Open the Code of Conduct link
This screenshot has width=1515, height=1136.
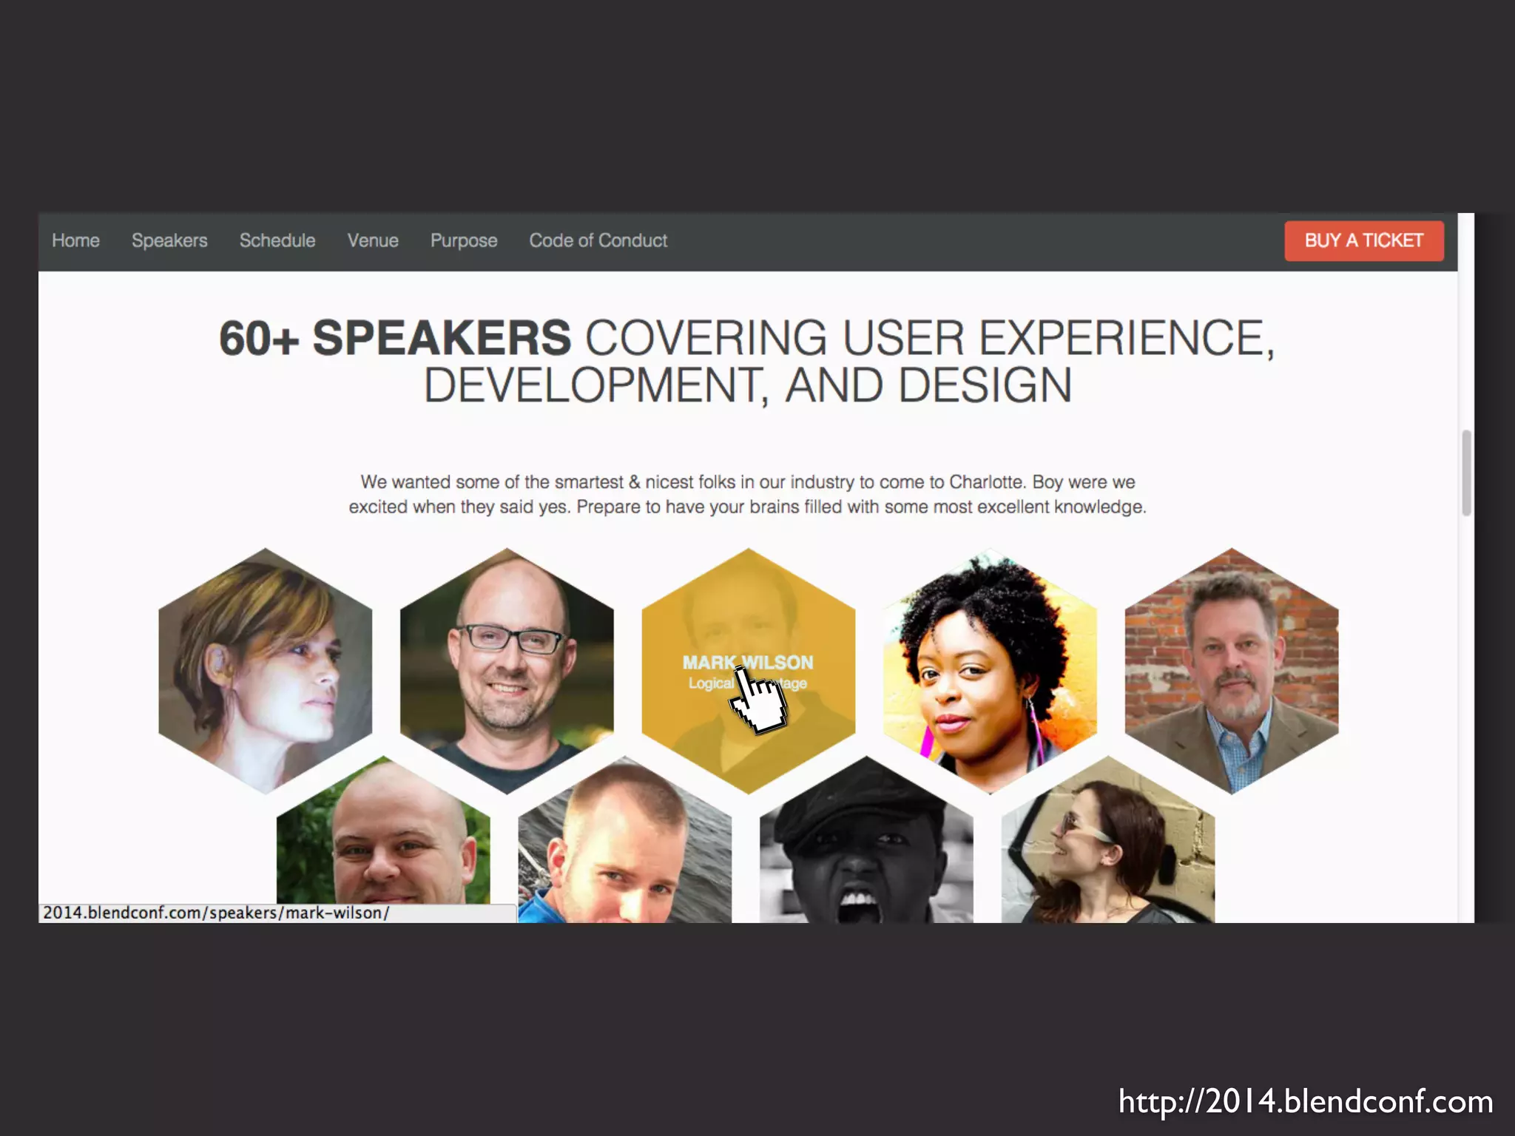point(598,240)
